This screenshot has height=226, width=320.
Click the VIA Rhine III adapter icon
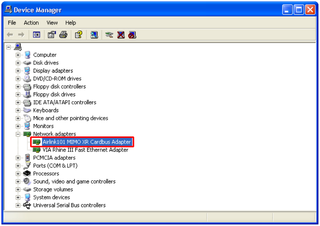click(x=37, y=150)
